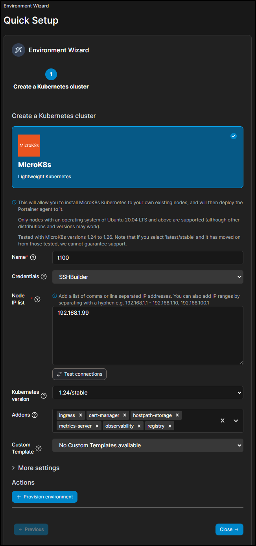Click the Environment Wizard wand icon
The height and width of the screenshot is (546, 256).
18,50
